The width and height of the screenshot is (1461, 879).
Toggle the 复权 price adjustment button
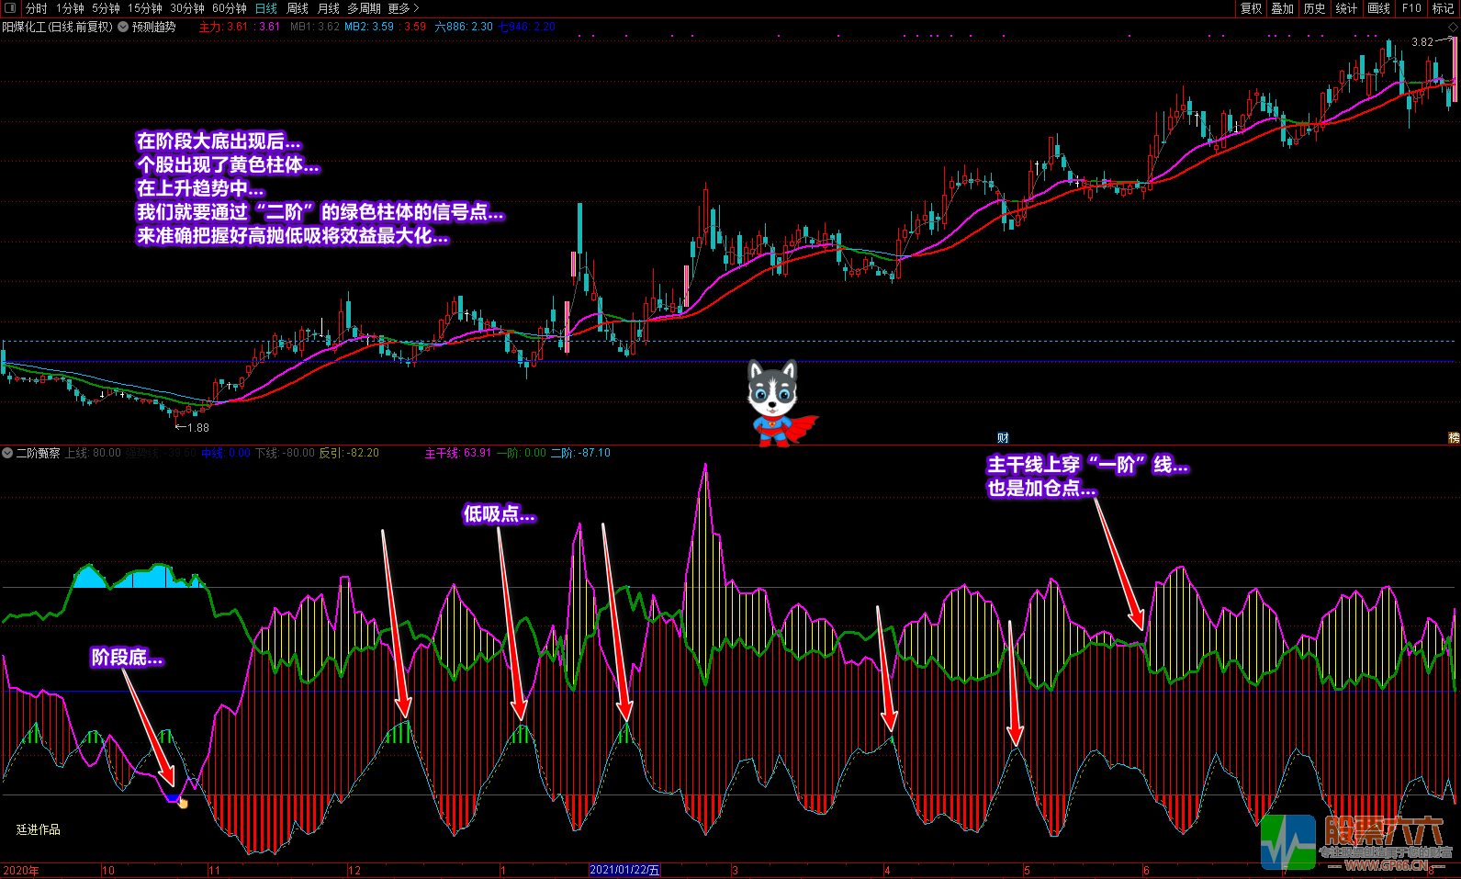tap(1251, 8)
